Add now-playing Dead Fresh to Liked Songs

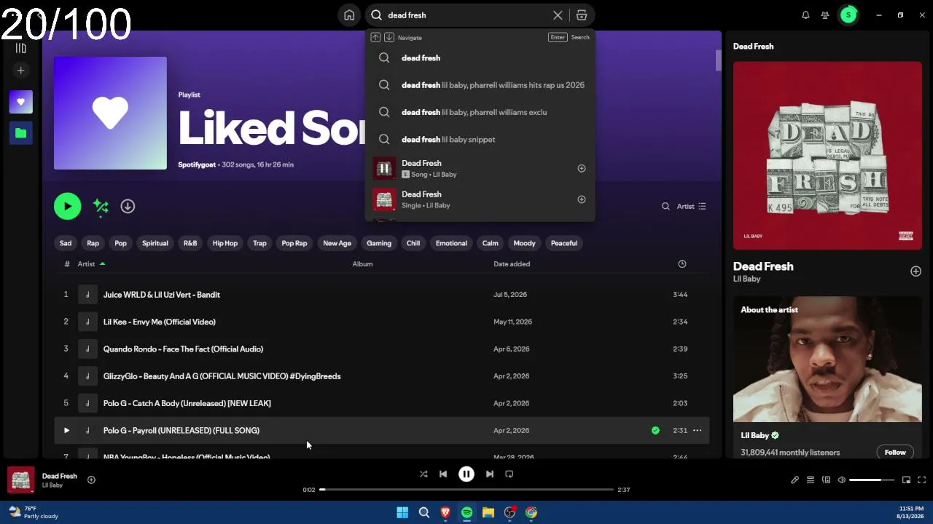coord(91,480)
